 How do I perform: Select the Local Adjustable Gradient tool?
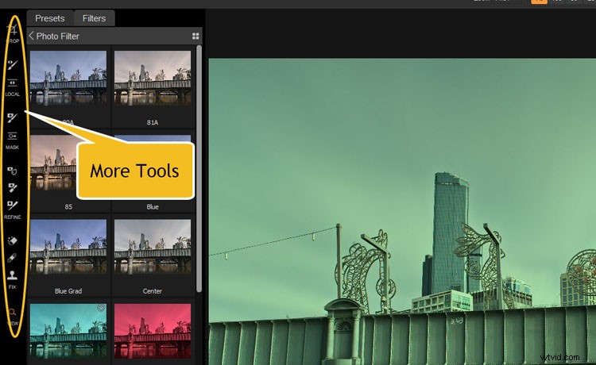point(12,83)
